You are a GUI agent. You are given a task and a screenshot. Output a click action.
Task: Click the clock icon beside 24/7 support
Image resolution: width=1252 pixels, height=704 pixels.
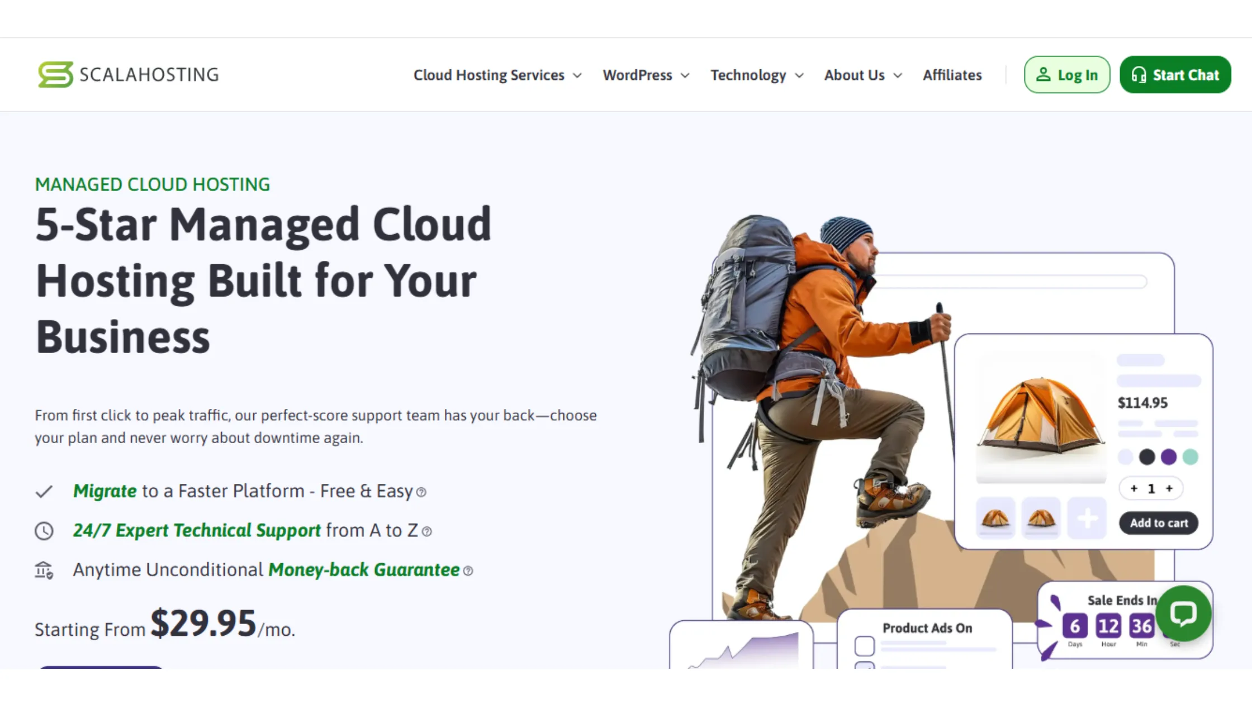(x=44, y=531)
